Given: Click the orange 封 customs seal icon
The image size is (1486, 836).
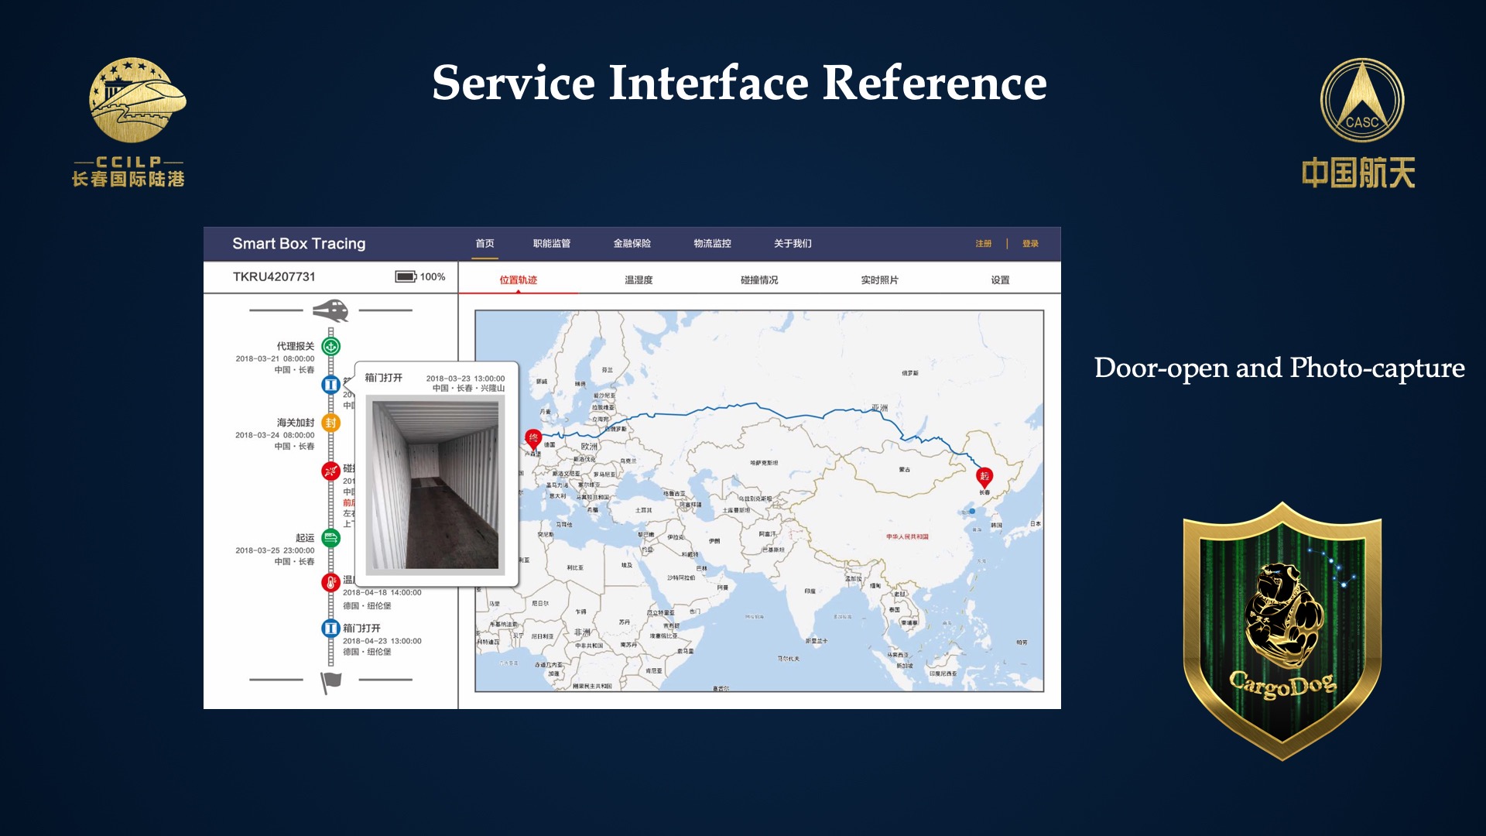Looking at the screenshot, I should pyautogui.click(x=330, y=423).
